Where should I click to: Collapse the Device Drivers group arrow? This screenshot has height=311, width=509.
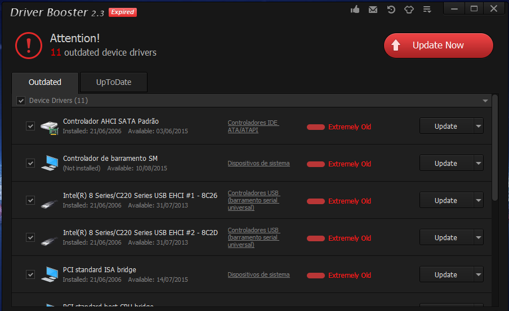point(485,101)
